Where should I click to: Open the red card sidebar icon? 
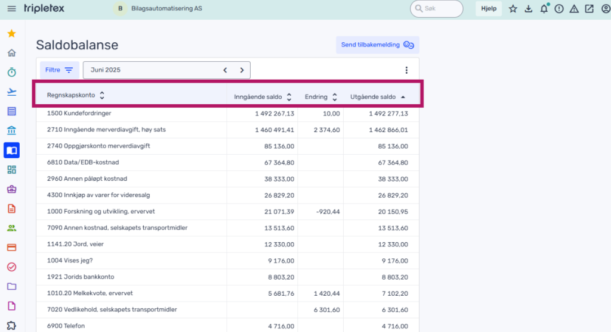pyautogui.click(x=12, y=248)
